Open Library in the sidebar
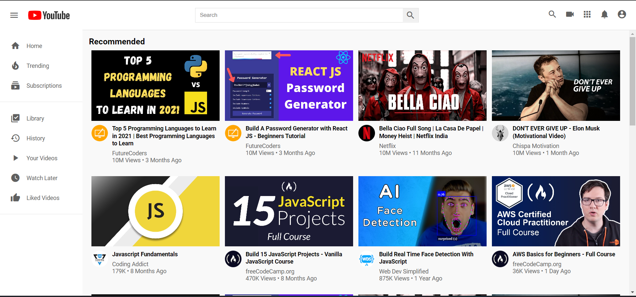The width and height of the screenshot is (636, 297). [41, 118]
